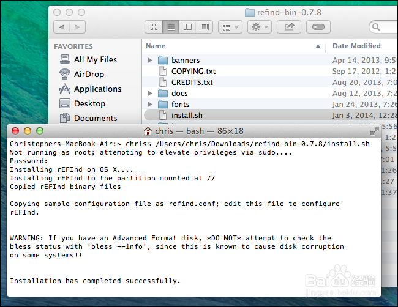Click the Edit Tags toolbar button
The height and width of the screenshot is (307, 398).
click(318, 27)
